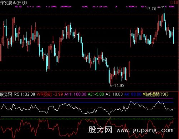Click the chart title 深发展A (日线)
Image resolution: width=179 pixels, height=139 pixels.
coord(14,3)
